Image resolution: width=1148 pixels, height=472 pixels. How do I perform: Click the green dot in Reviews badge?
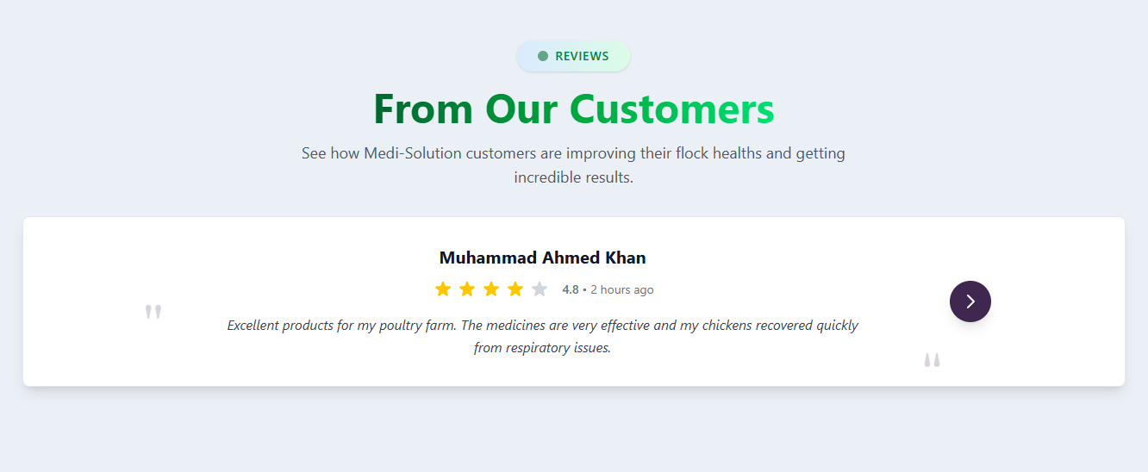tap(543, 56)
